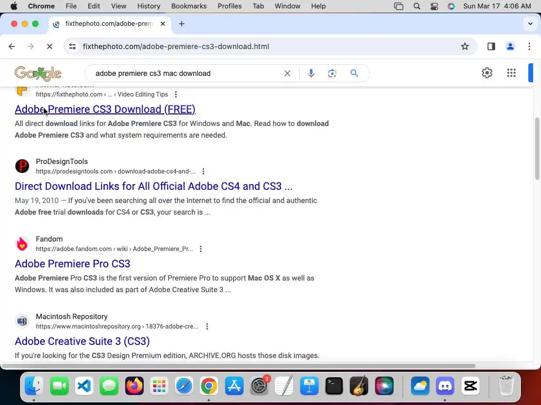The image size is (541, 405).
Task: Click the Fandom site favicon
Action: pyautogui.click(x=22, y=244)
